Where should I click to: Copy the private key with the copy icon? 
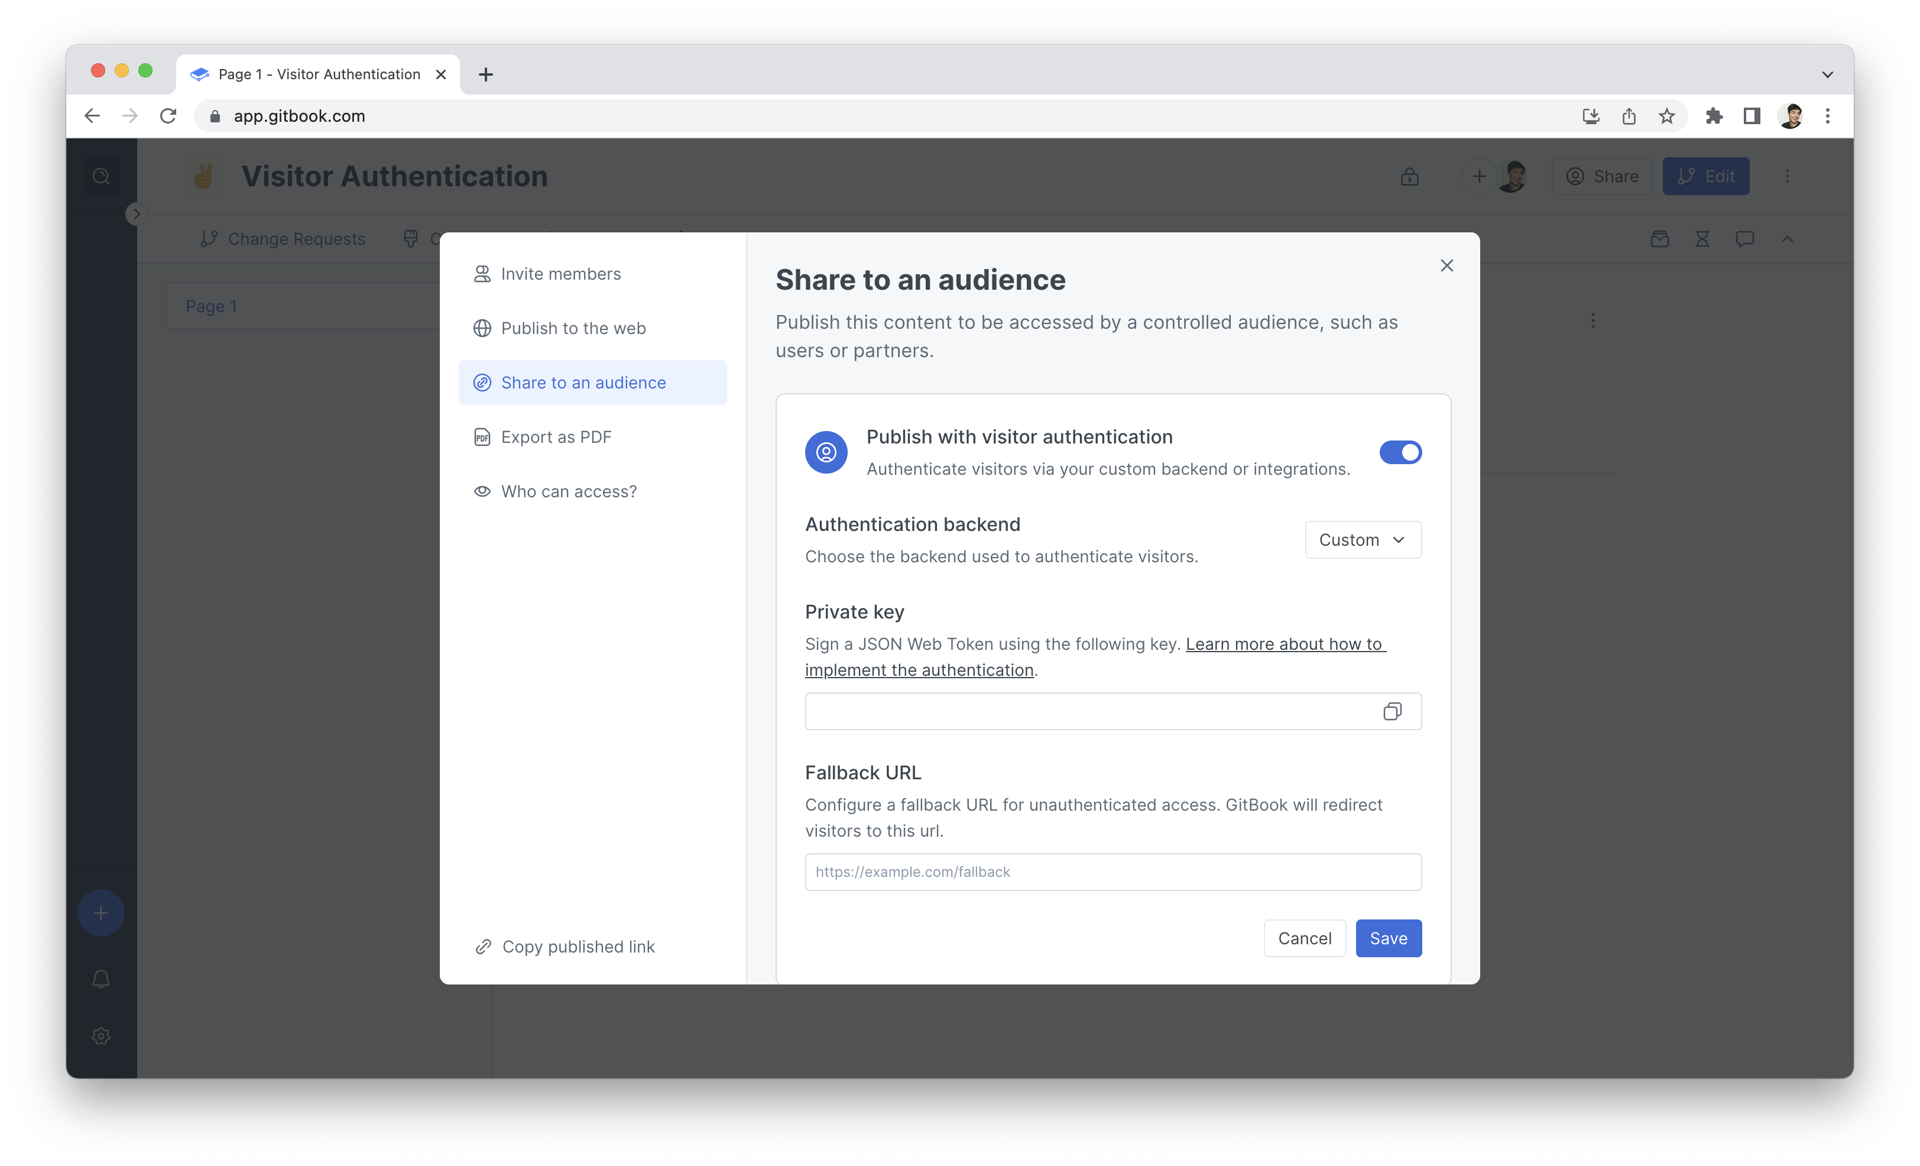(1392, 712)
